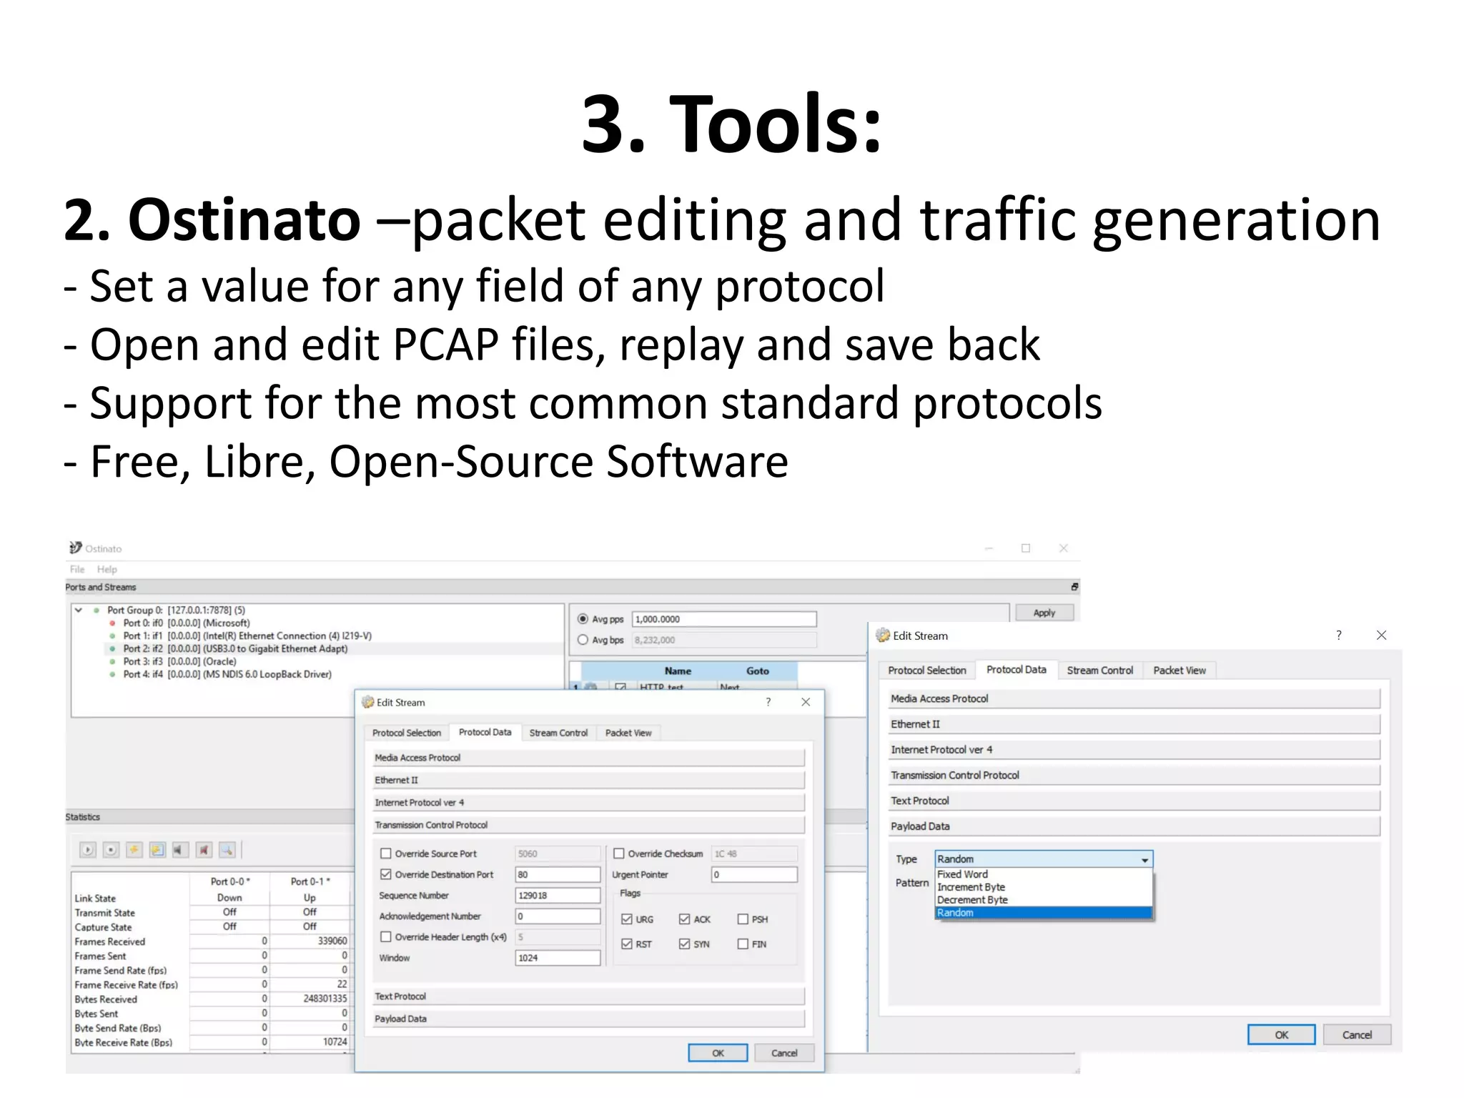Toggle the ACK flag checkbox

(x=685, y=919)
